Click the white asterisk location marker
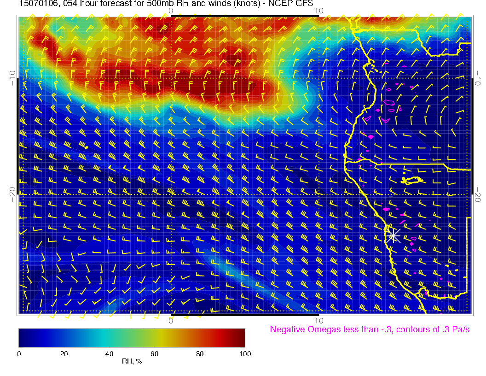Viewport: 486px width, 376px height. pyautogui.click(x=393, y=236)
